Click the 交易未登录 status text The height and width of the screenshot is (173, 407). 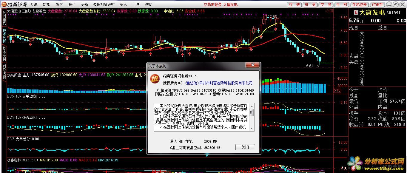pyautogui.click(x=213, y=4)
